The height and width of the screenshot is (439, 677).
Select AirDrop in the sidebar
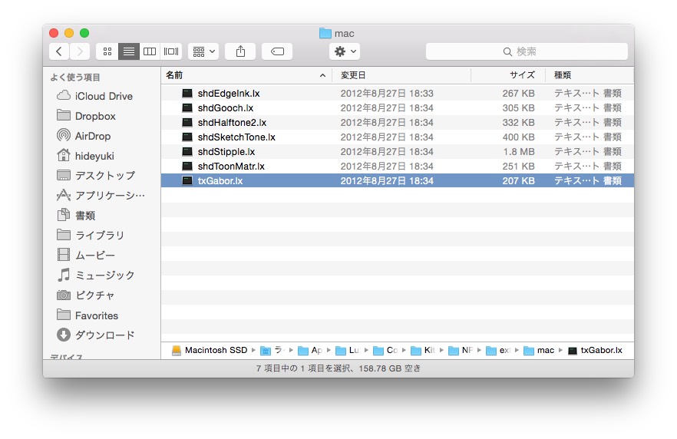tap(92, 136)
